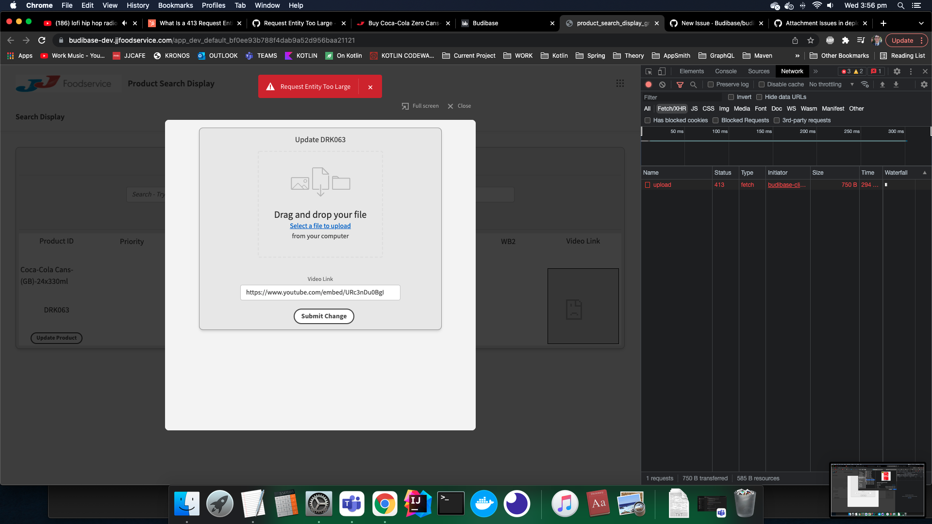Open the No throttling dropdown

[x=831, y=84]
